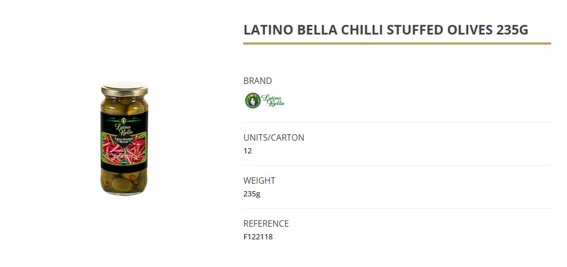Click the black jar label with chillies
The height and width of the screenshot is (267, 567).
[x=124, y=141]
